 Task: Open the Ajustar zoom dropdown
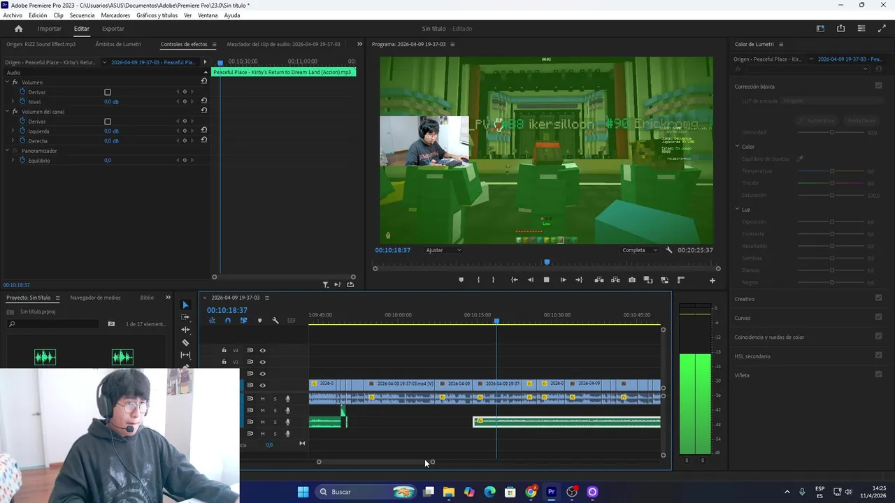point(444,250)
